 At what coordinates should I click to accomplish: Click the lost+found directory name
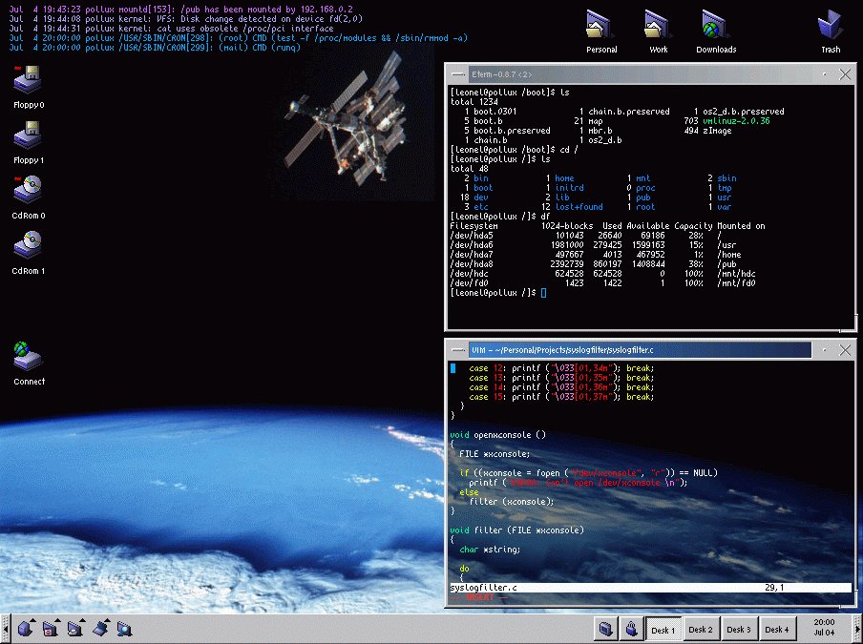point(579,207)
